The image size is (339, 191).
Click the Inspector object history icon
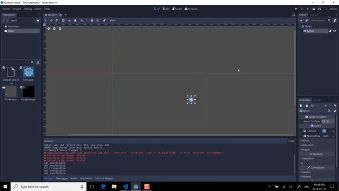point(335,106)
